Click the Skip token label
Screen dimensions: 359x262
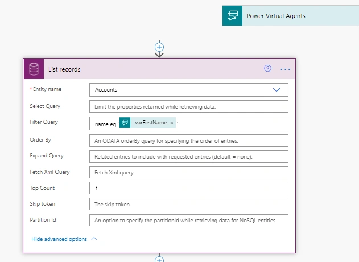pyautogui.click(x=42, y=203)
